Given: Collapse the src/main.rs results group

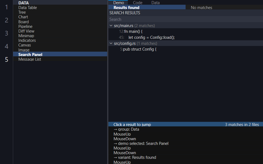Looking at the screenshot, I should (111, 26).
